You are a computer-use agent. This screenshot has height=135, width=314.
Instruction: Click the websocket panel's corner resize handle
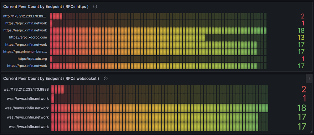[x=311, y=131]
